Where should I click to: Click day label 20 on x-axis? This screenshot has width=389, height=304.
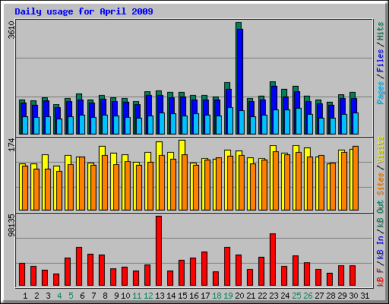click(239, 296)
